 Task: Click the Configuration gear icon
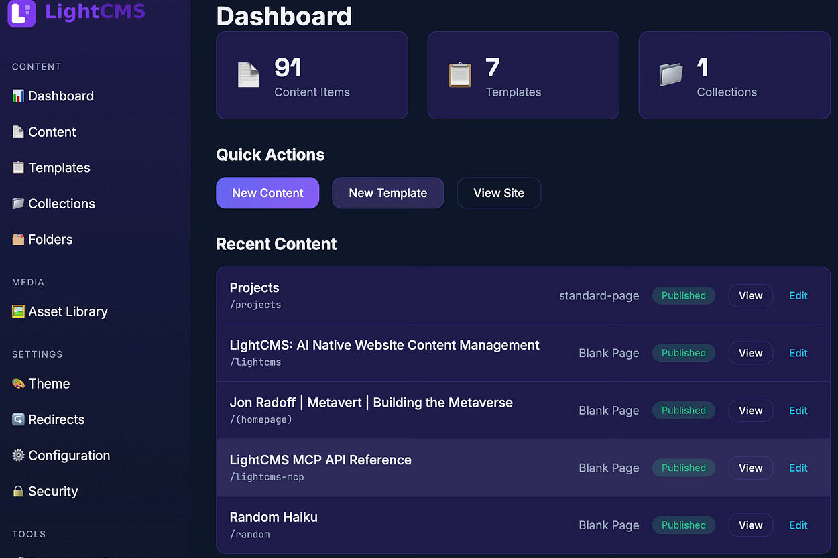[x=18, y=456]
